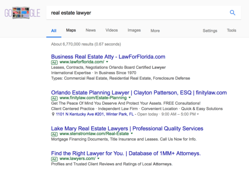Viewport: 249px width, 169px height.
Task: Switch to the Maps tab
Action: (x=71, y=30)
